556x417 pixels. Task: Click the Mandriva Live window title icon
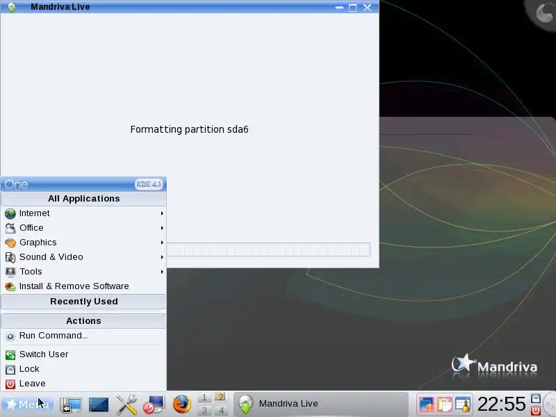(11, 7)
